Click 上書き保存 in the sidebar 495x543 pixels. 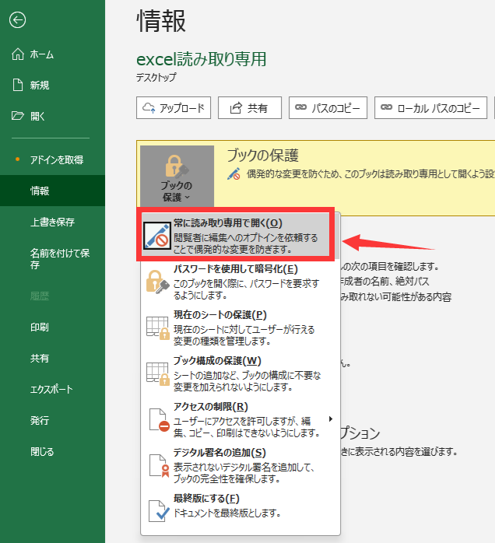[52, 222]
